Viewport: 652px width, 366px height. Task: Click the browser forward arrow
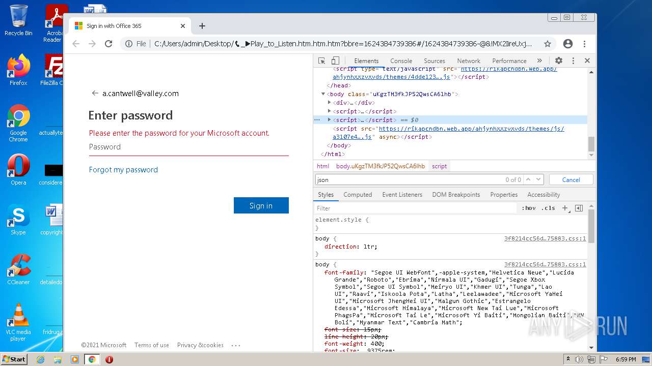coord(92,44)
